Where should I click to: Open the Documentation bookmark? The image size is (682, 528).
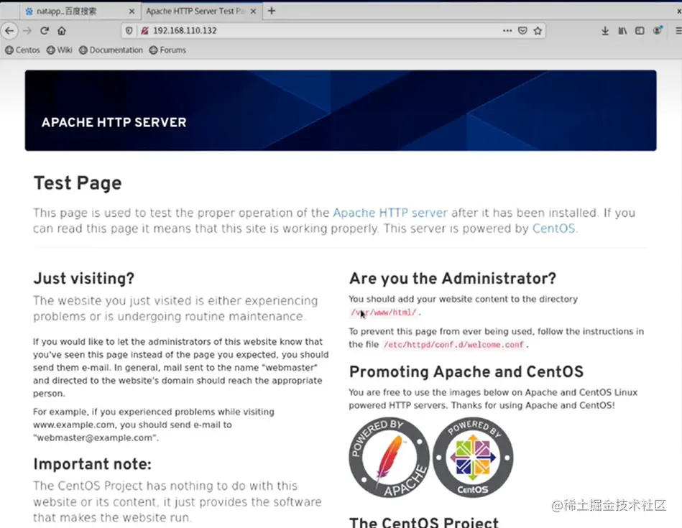(111, 50)
